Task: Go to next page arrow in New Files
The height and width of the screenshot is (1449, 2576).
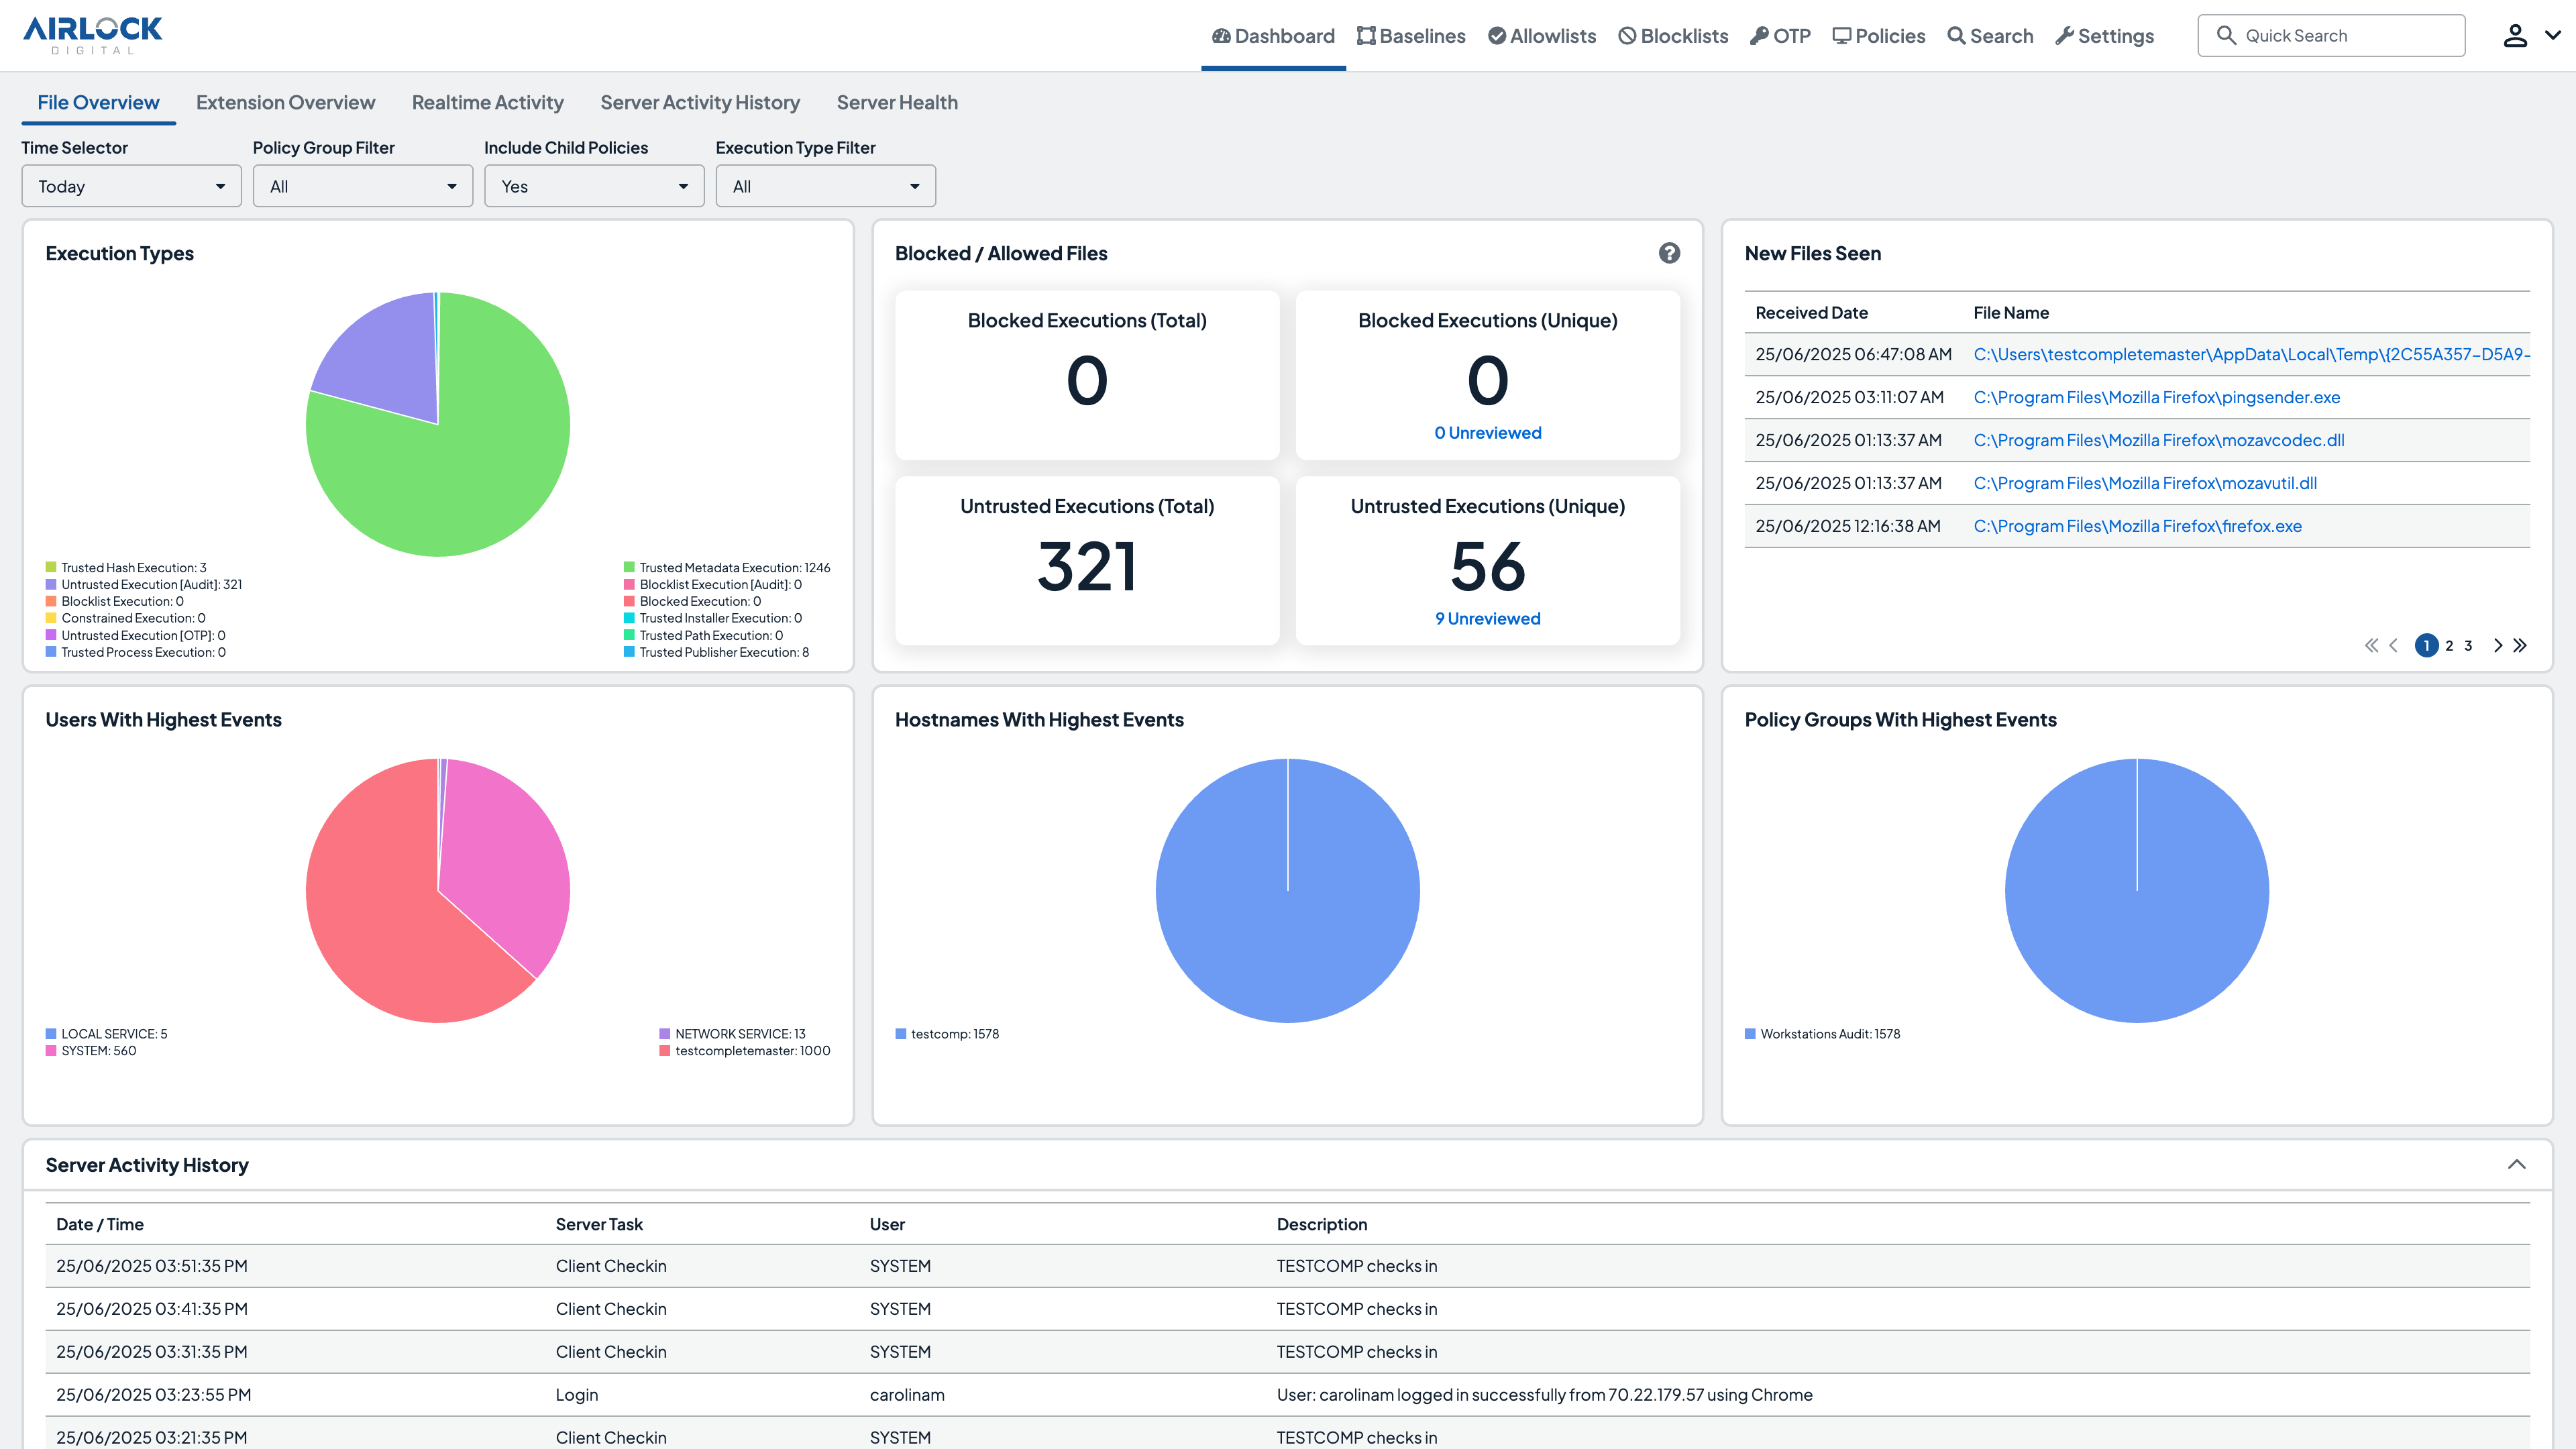Action: click(2497, 645)
